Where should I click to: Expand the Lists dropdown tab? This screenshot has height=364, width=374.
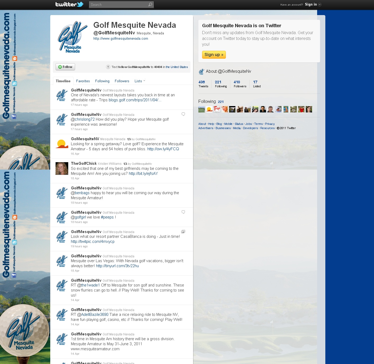[140, 81]
